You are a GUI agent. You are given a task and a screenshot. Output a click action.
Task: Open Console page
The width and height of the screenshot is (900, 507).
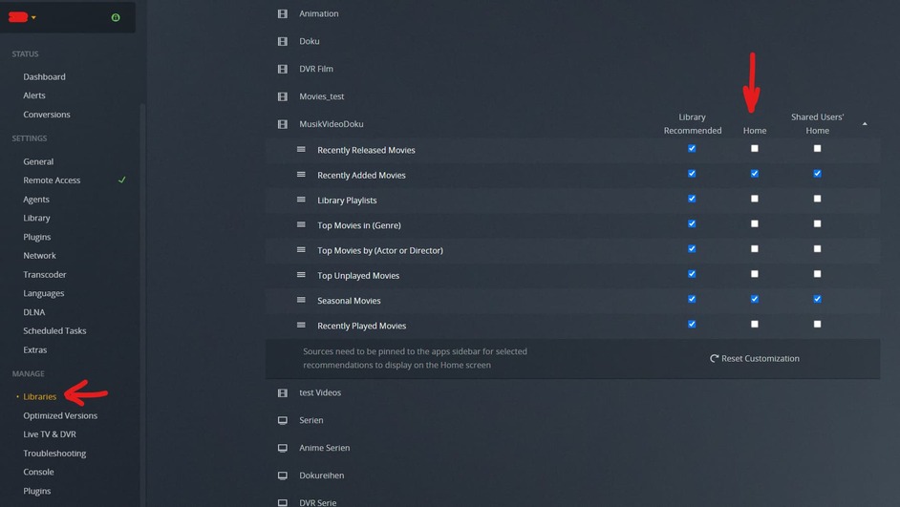point(38,472)
